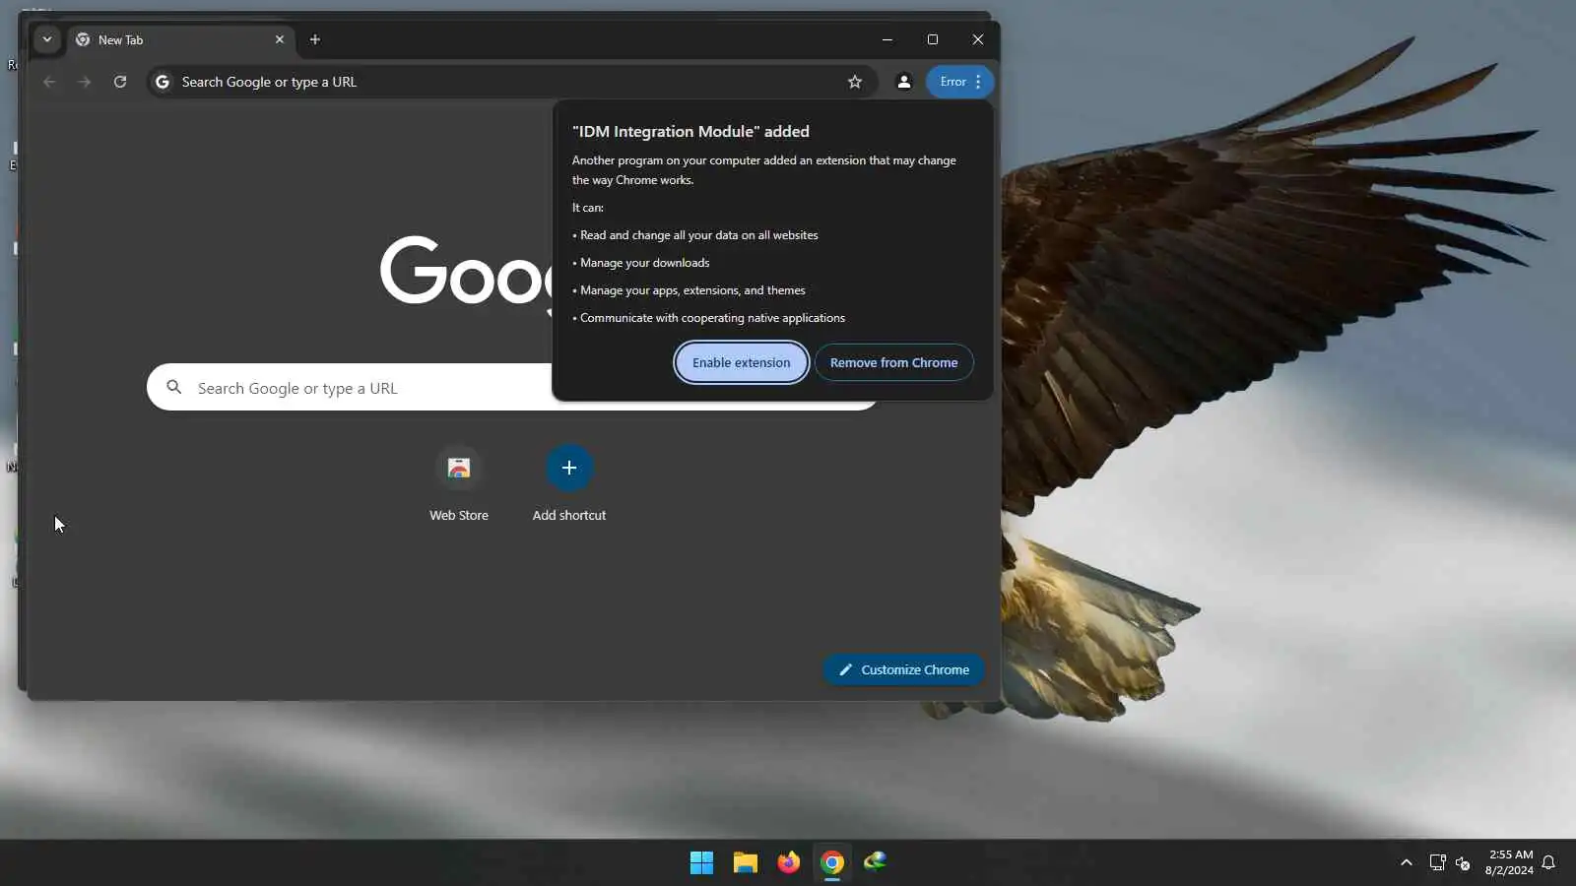1576x886 pixels.
Task: Minimize the Chrome window
Action: tap(887, 39)
